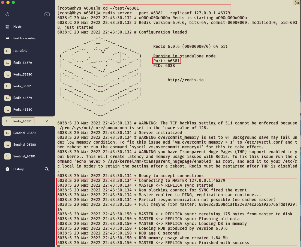Click 'Redis 6.0.6 (00000000/0) 64 bit' text

tap(190, 47)
